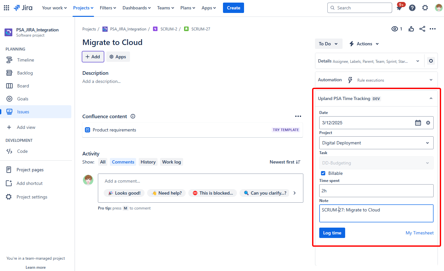Toggle the Billable checkbox
The width and height of the screenshot is (444, 271).
point(323,173)
